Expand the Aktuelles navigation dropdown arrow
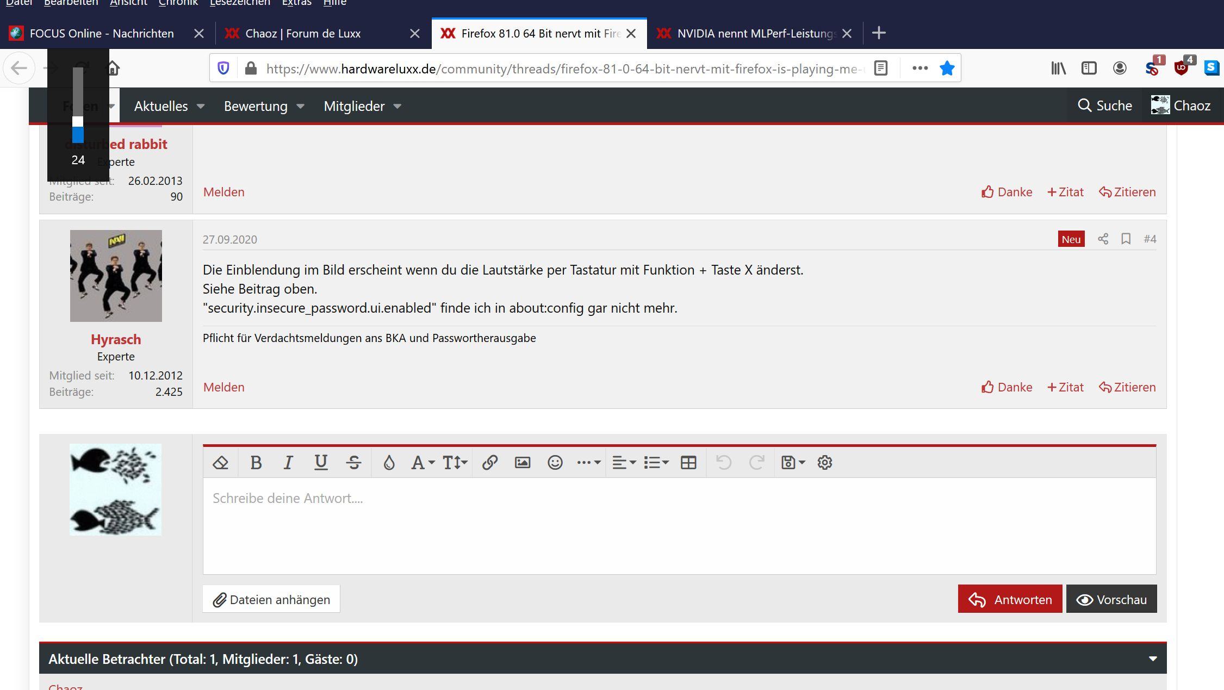 pos(201,107)
